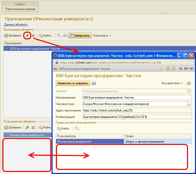196x174 pixels.
Task: Open the calendar icon in 1C toolbar
Action: 173,68
